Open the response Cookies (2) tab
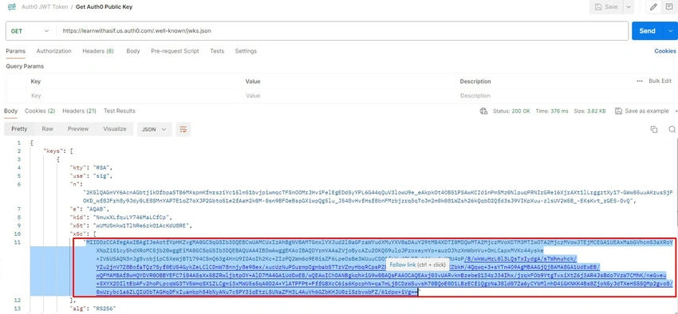Viewport: 678px width, 314px height. [40, 111]
